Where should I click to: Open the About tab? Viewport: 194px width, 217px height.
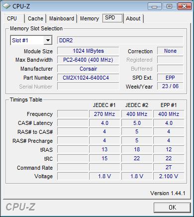click(133, 18)
